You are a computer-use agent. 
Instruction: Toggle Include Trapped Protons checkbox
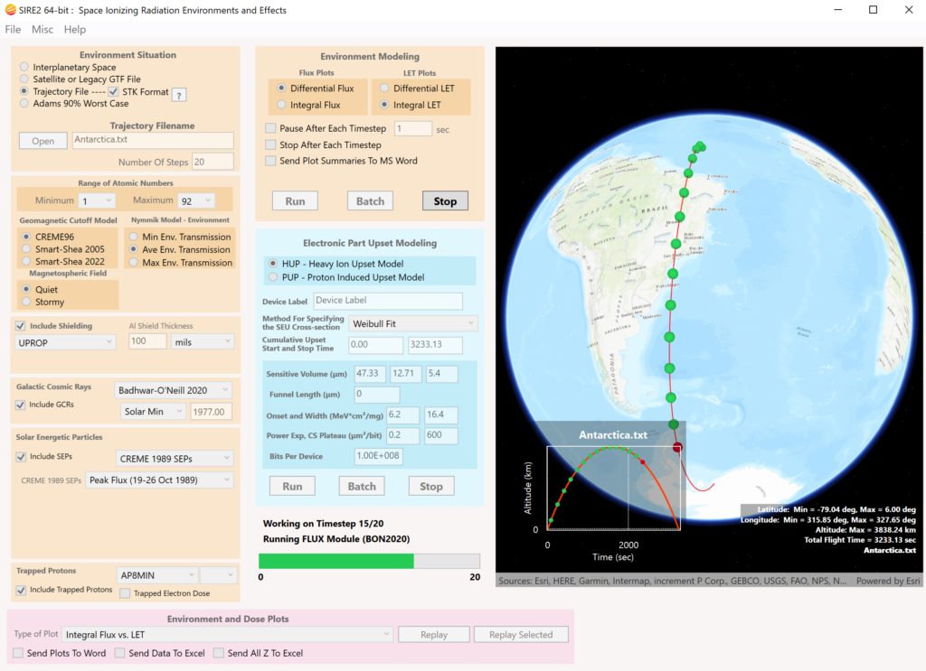[21, 591]
